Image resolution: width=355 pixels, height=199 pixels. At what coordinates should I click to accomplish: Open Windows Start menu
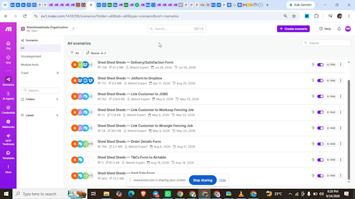[x=6, y=194]
